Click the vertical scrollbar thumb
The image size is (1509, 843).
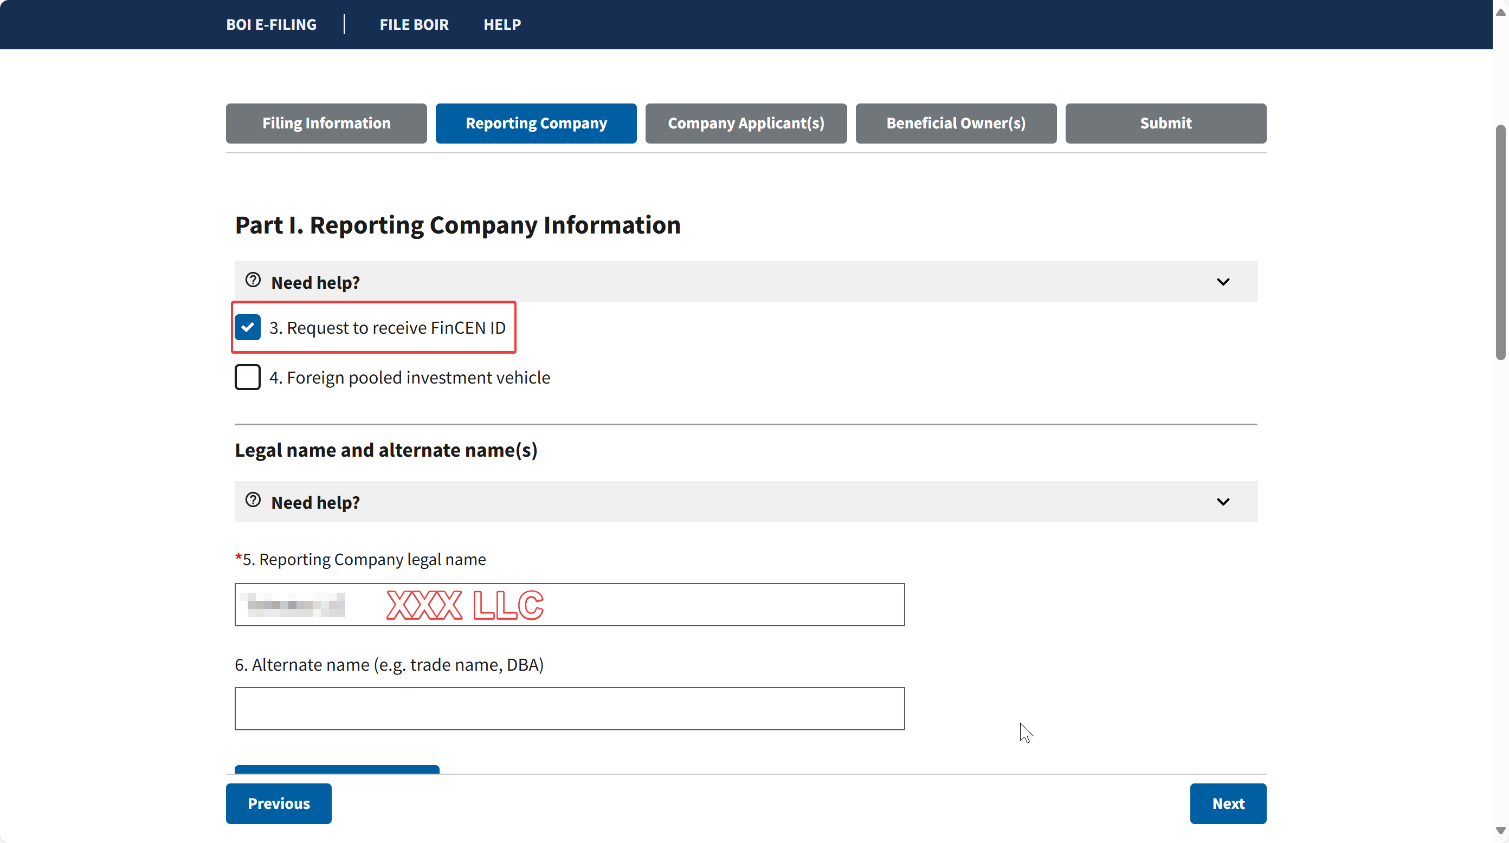(1501, 242)
